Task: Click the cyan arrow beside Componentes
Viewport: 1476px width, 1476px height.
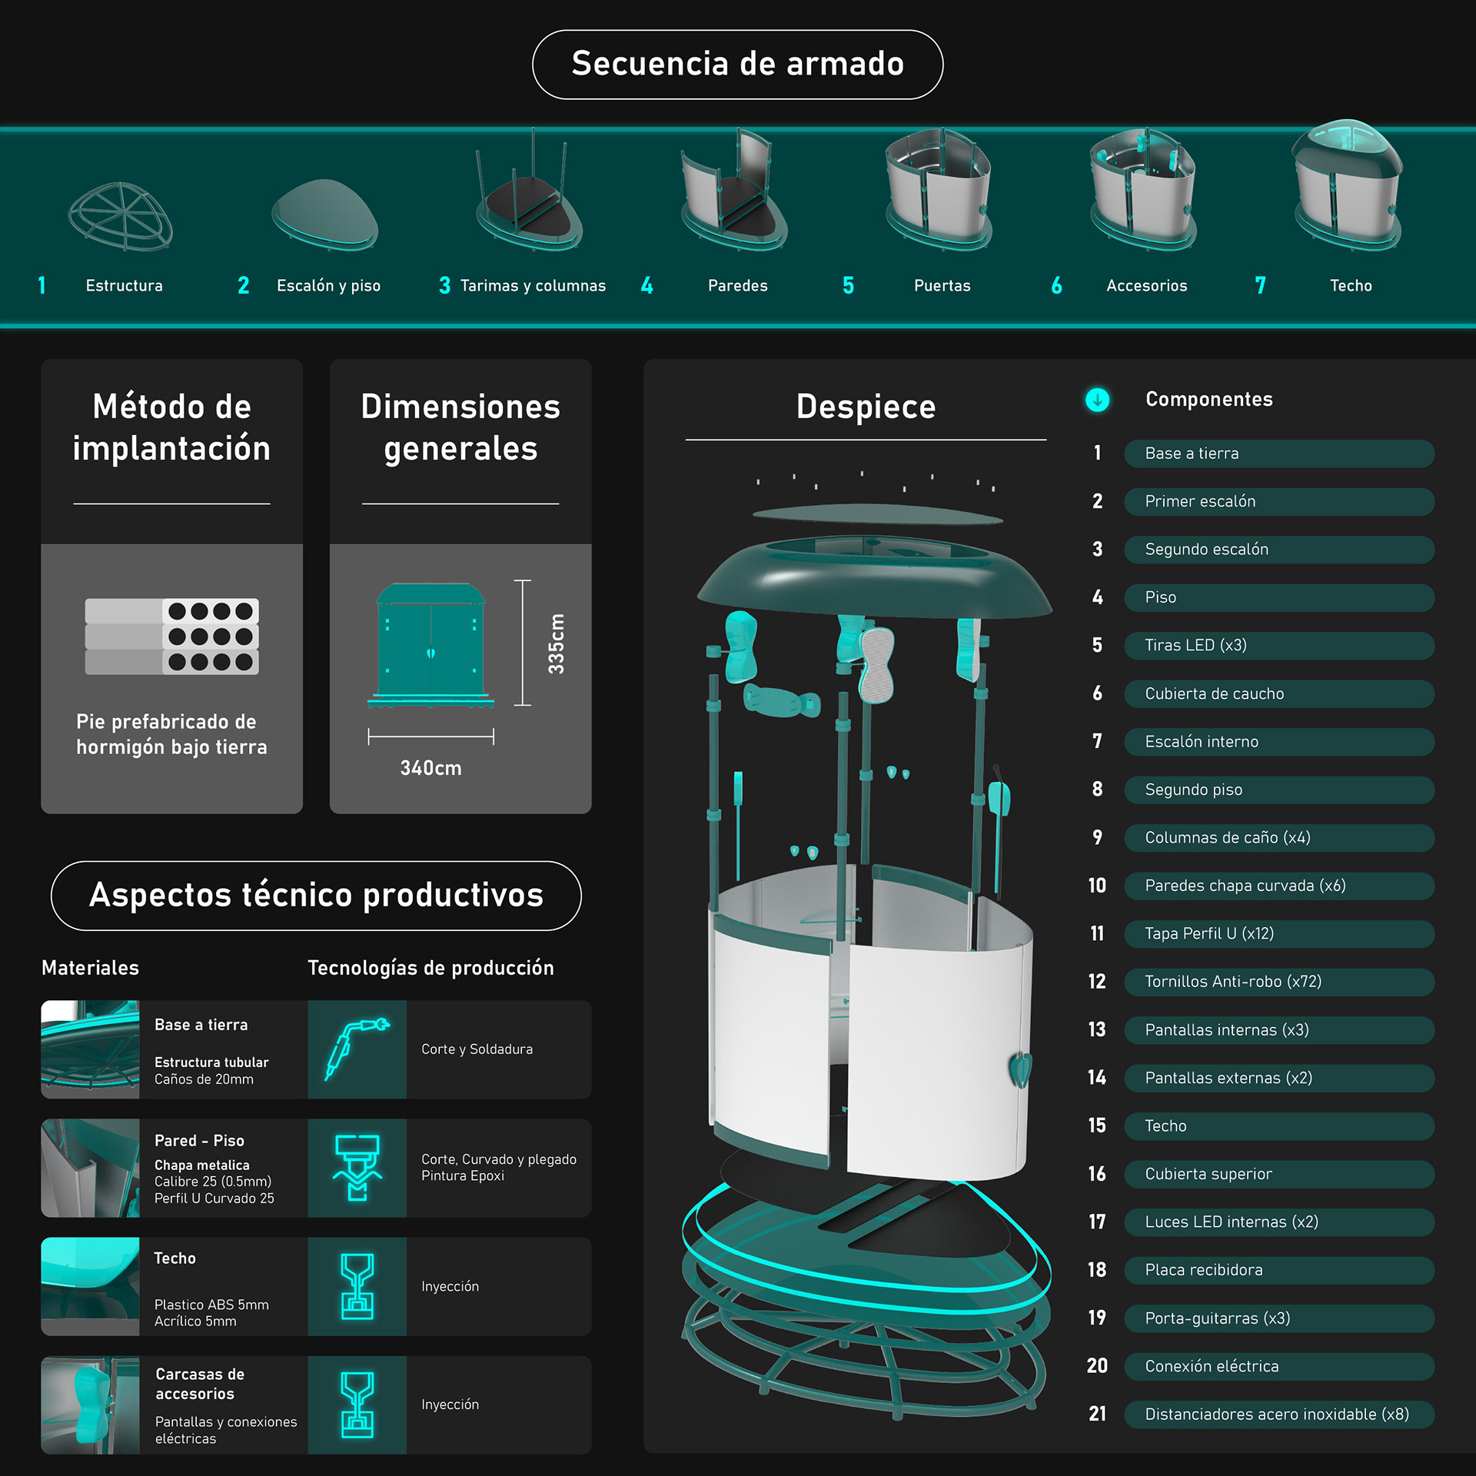Action: coord(1097,400)
